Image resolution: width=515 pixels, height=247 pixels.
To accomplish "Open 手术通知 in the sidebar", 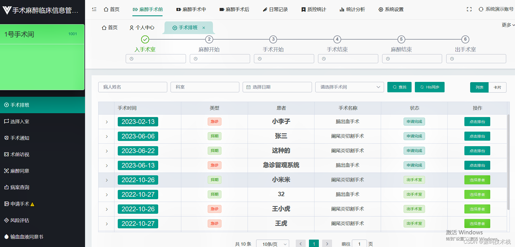I will [x=42, y=138].
